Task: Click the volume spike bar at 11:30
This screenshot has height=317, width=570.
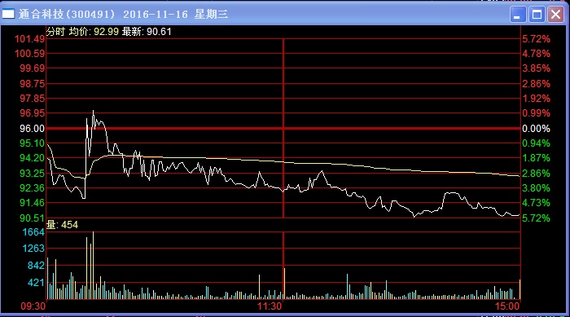Action: (x=284, y=284)
